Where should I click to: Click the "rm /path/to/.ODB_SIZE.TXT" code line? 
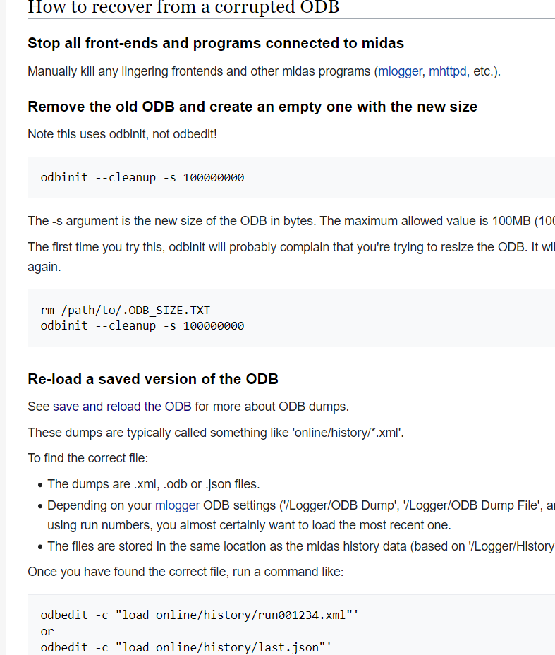[x=126, y=310]
